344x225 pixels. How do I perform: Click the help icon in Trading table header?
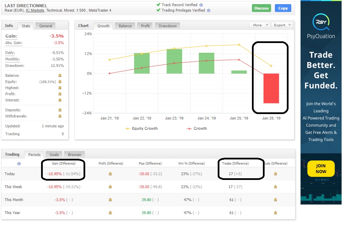(x=19, y=164)
